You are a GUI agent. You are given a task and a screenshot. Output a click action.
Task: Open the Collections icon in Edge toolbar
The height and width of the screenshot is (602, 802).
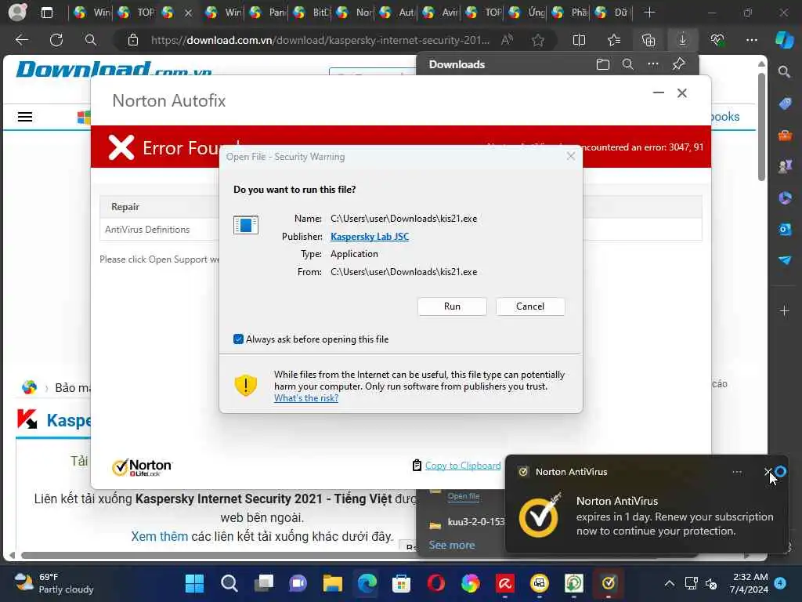coord(648,40)
